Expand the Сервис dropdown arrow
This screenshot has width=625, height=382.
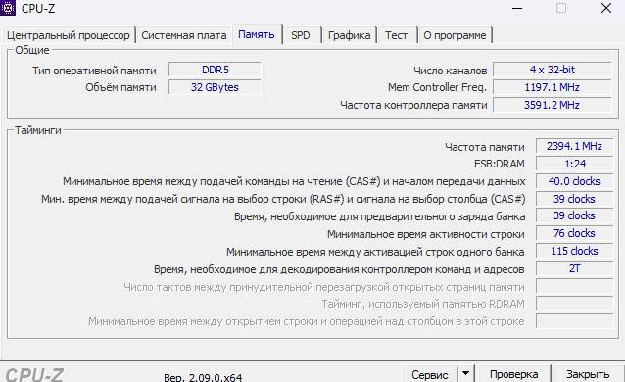[465, 374]
